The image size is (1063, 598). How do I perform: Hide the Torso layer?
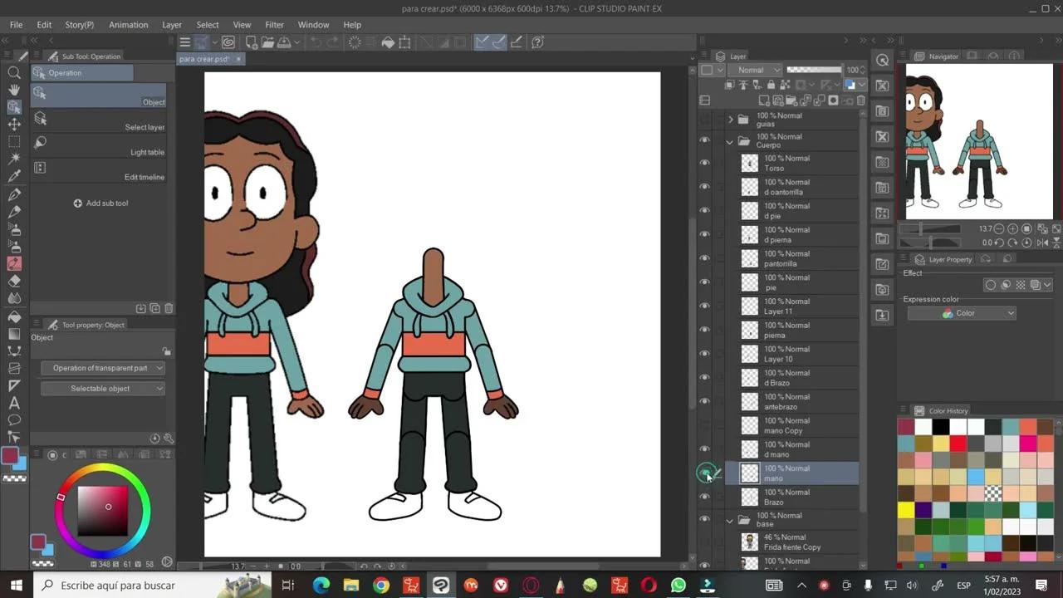click(705, 163)
